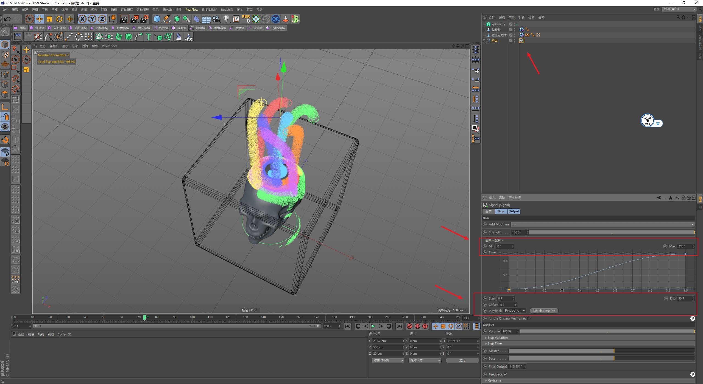Open the Playback dropdown showing Pingpong
The height and width of the screenshot is (384, 703).
pyautogui.click(x=515, y=310)
